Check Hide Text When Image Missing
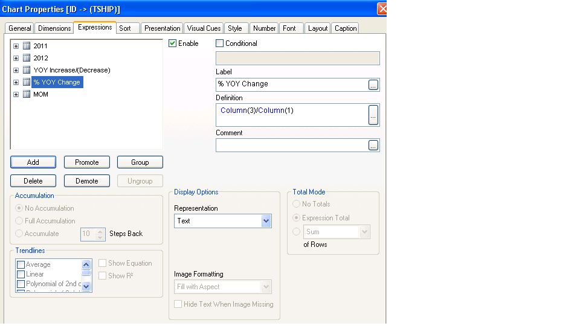The height and width of the screenshot is (326, 580). coord(178,304)
